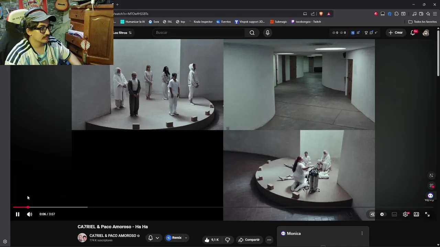Open the Monica floating assistant bubble

(x=430, y=196)
